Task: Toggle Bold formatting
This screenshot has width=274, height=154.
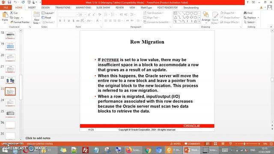Action: click(60, 21)
